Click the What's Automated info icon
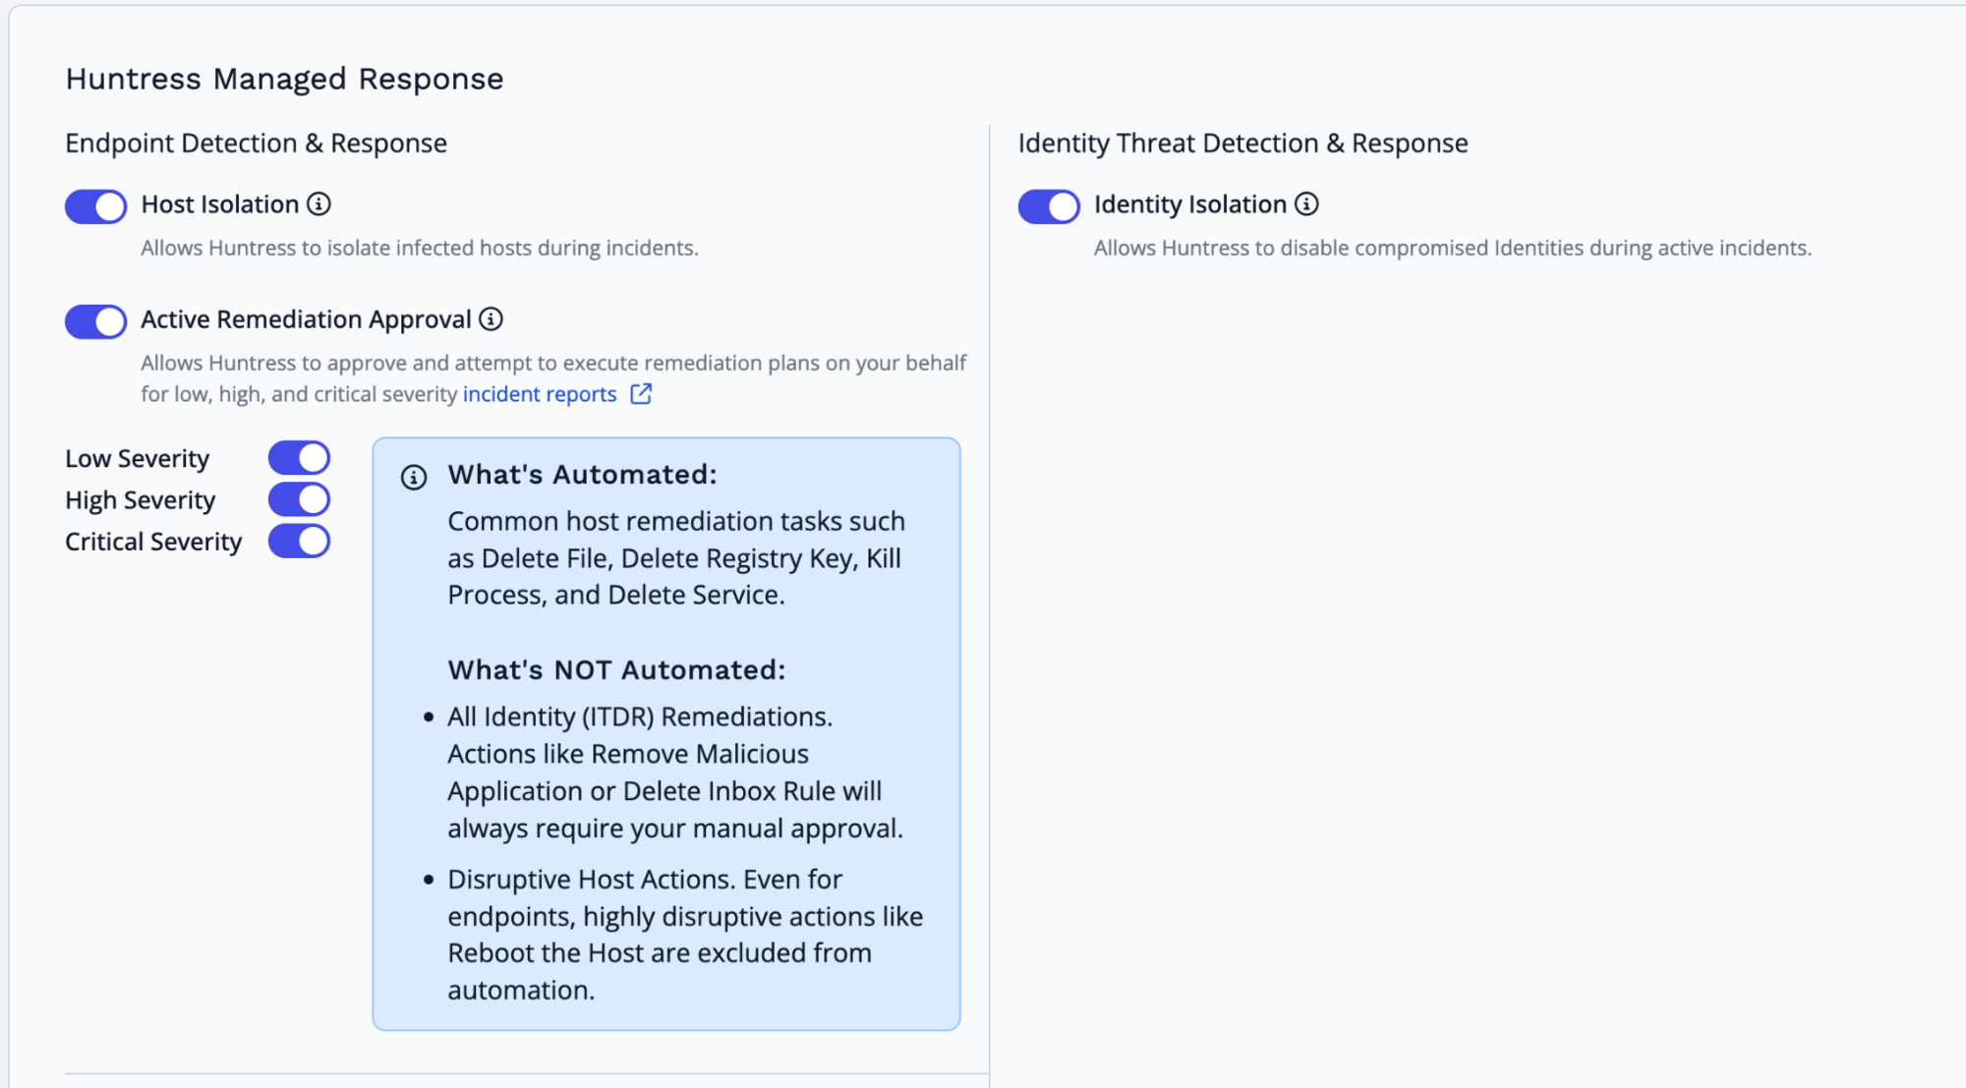Viewport: 1966px width, 1088px height. coord(414,478)
